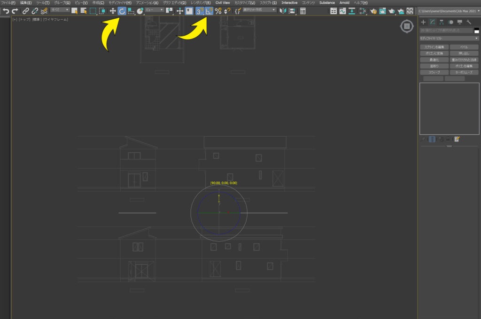The height and width of the screenshot is (319, 481).
Task: Select the Move tool
Action: pyautogui.click(x=113, y=11)
